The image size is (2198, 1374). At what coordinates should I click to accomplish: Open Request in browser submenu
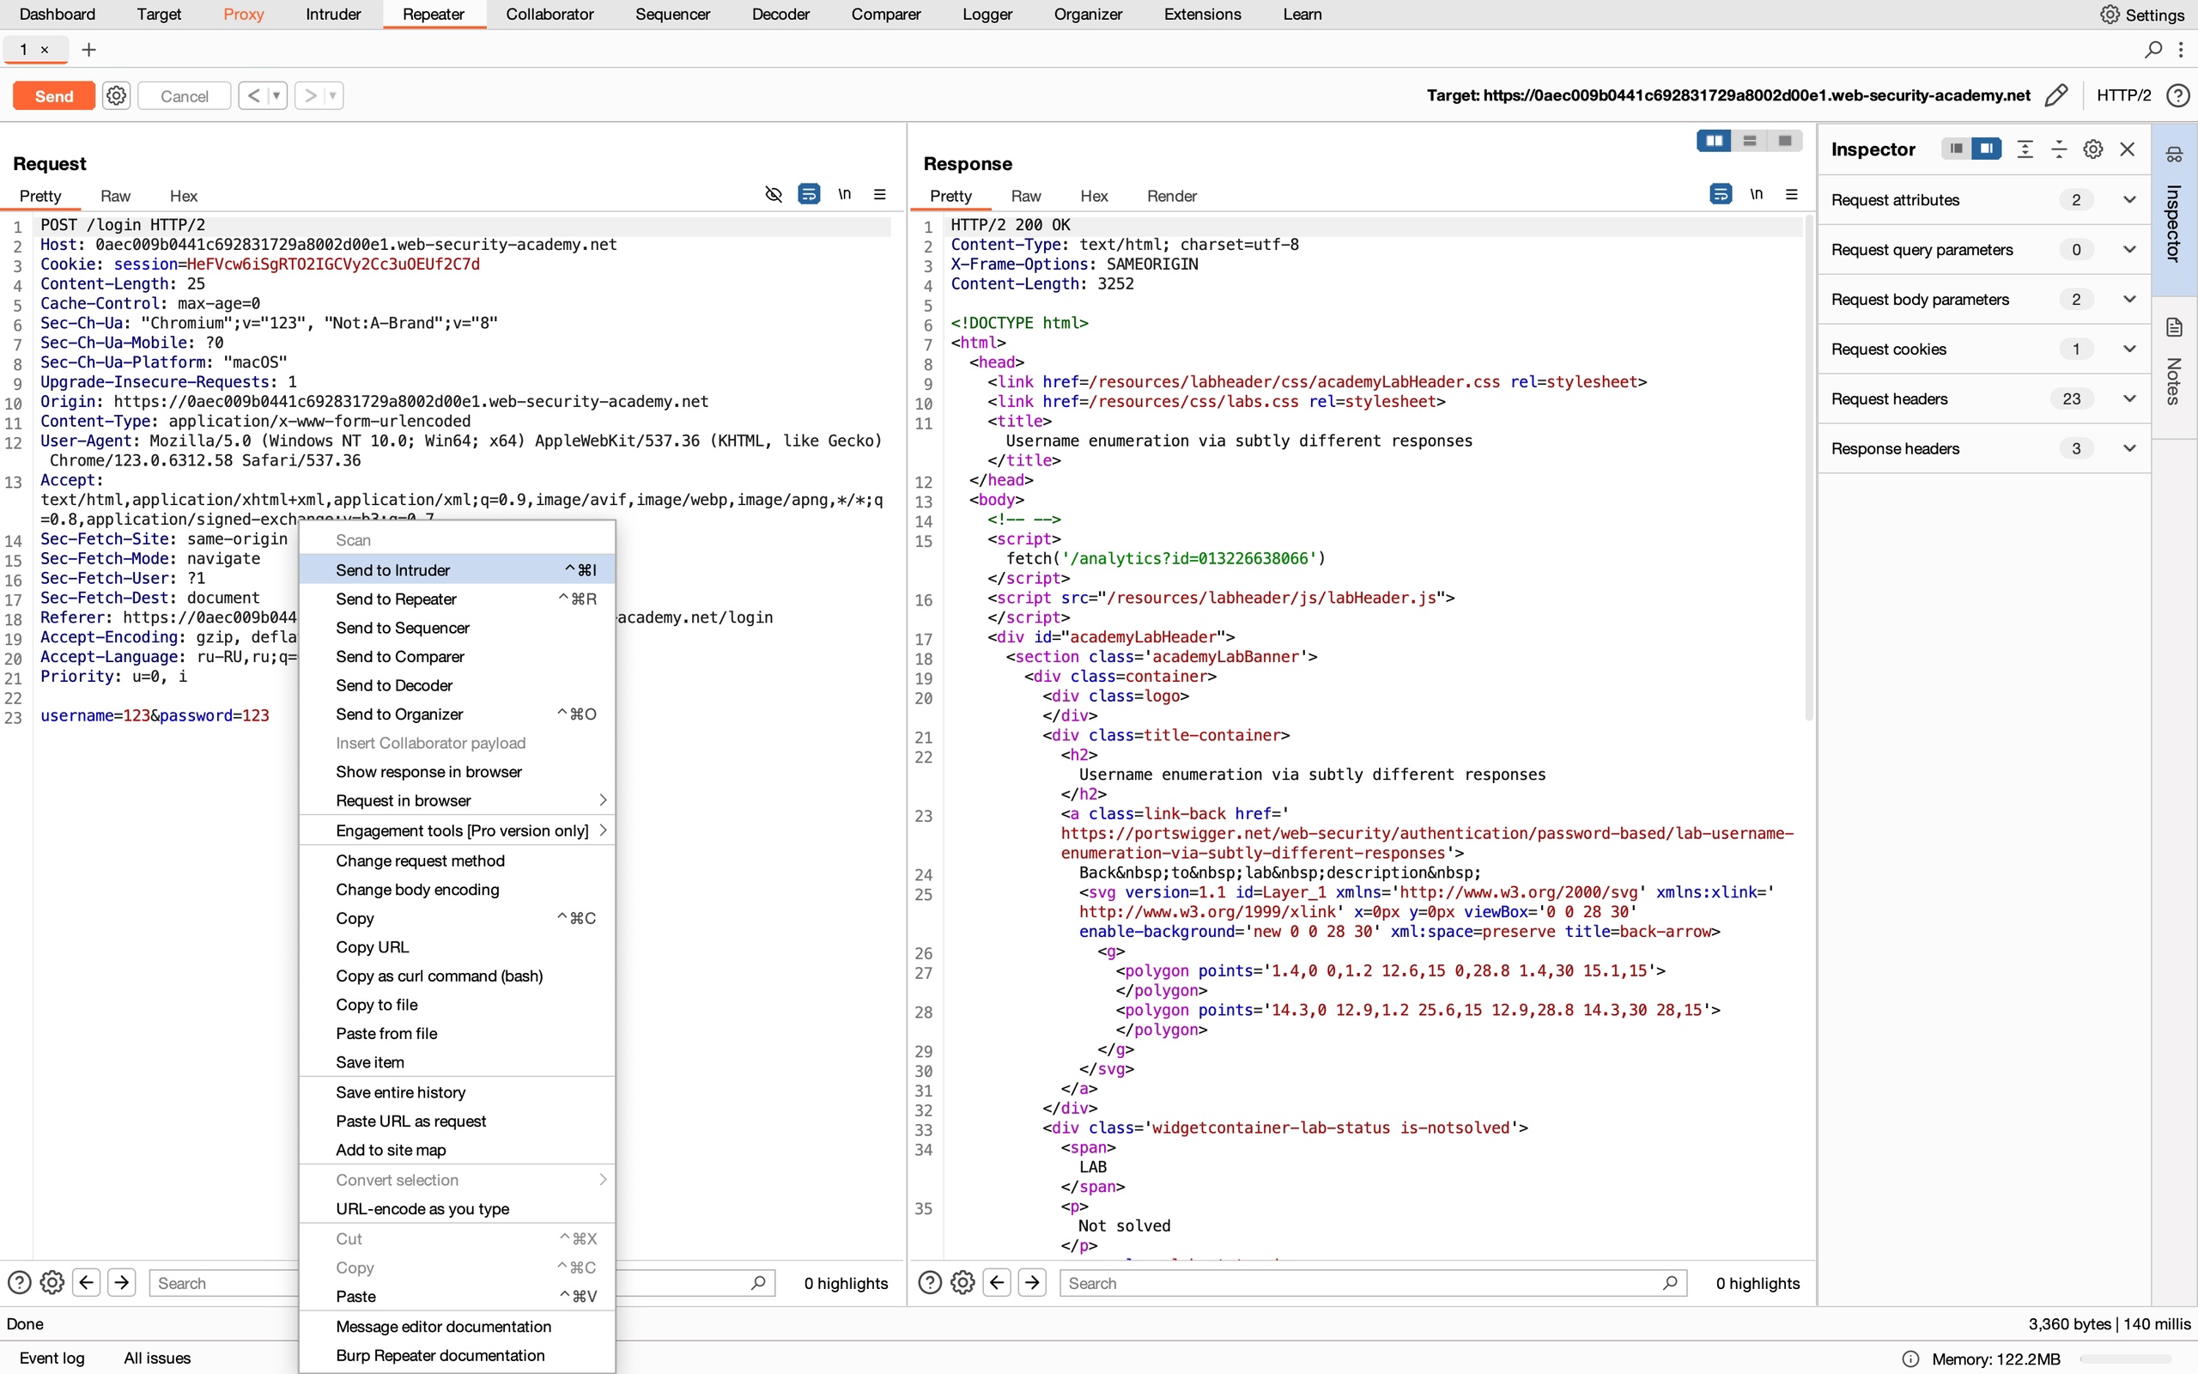[x=457, y=800]
